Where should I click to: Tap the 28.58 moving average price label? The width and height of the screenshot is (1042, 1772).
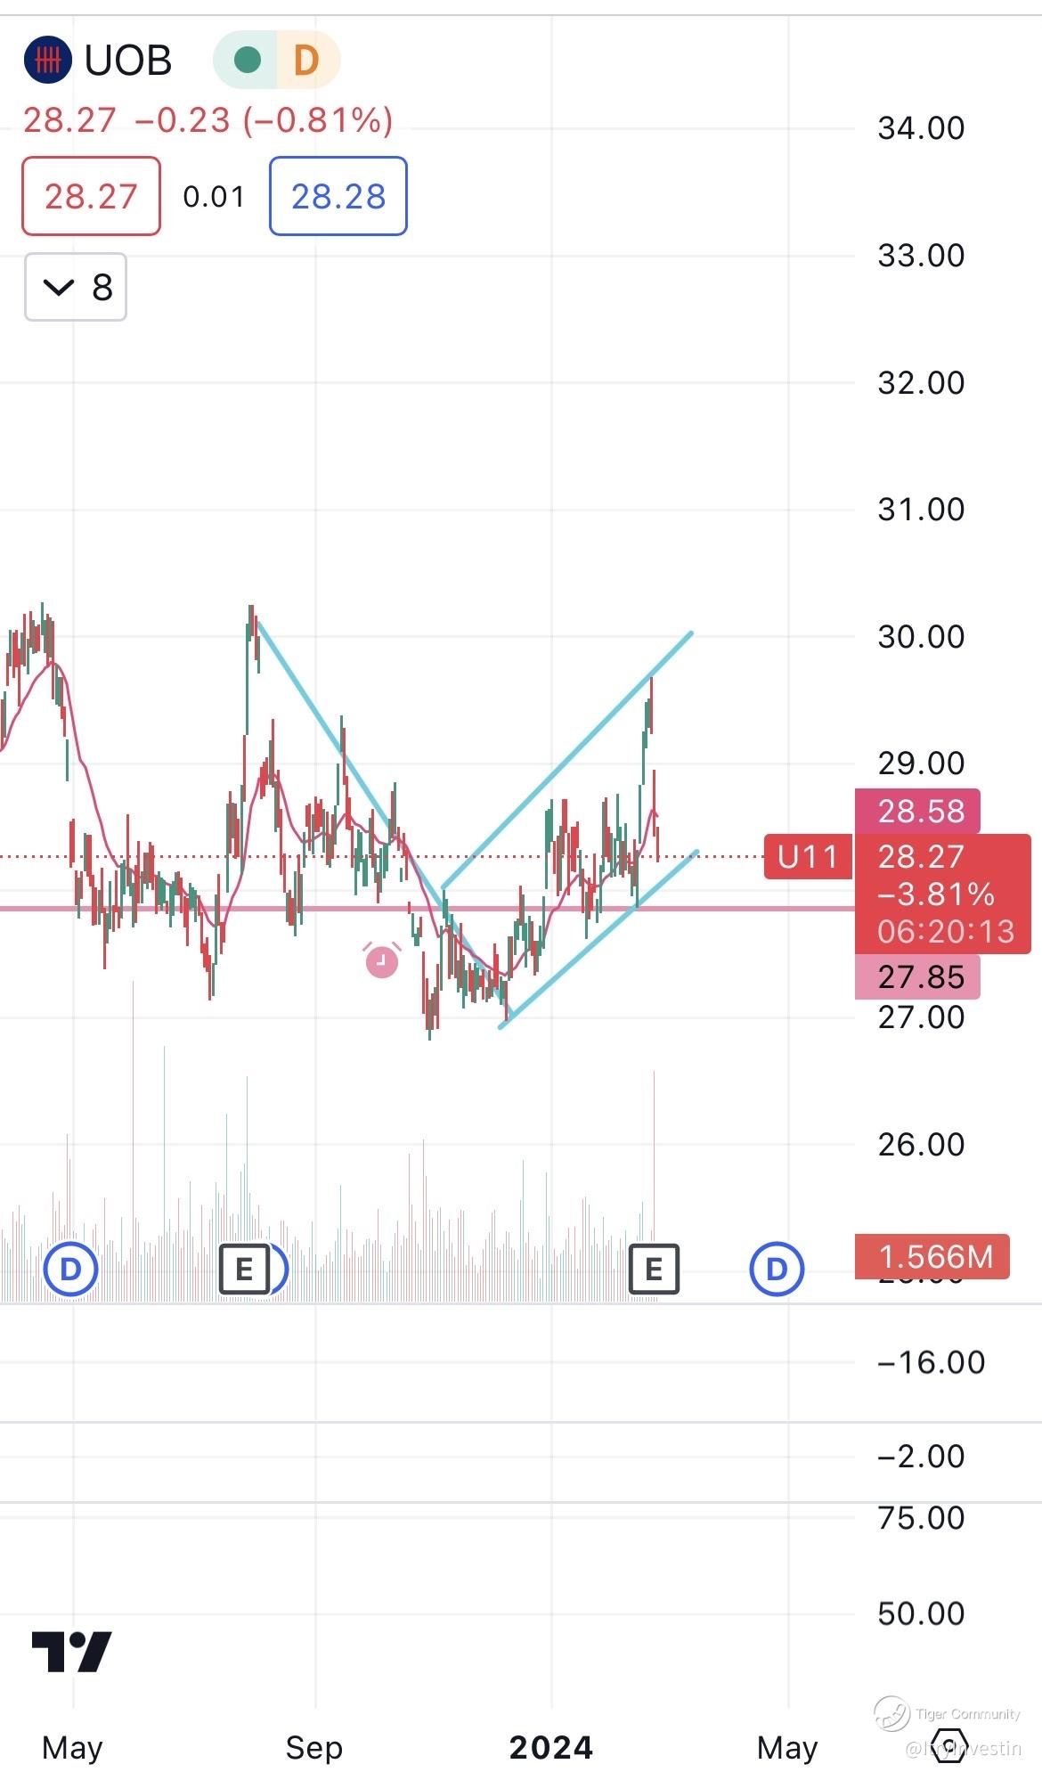click(918, 811)
